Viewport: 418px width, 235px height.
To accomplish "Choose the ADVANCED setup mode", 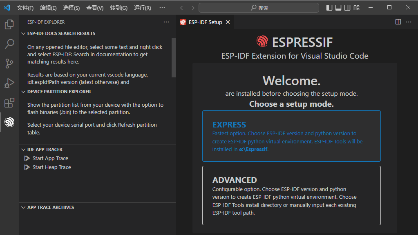I will point(291,195).
